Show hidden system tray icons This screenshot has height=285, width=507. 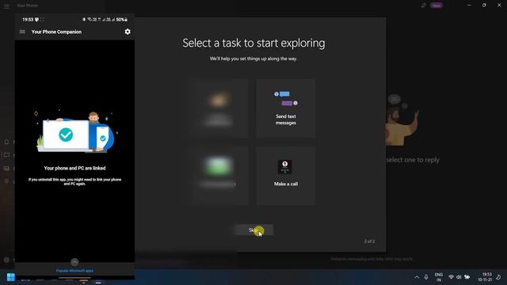417,277
